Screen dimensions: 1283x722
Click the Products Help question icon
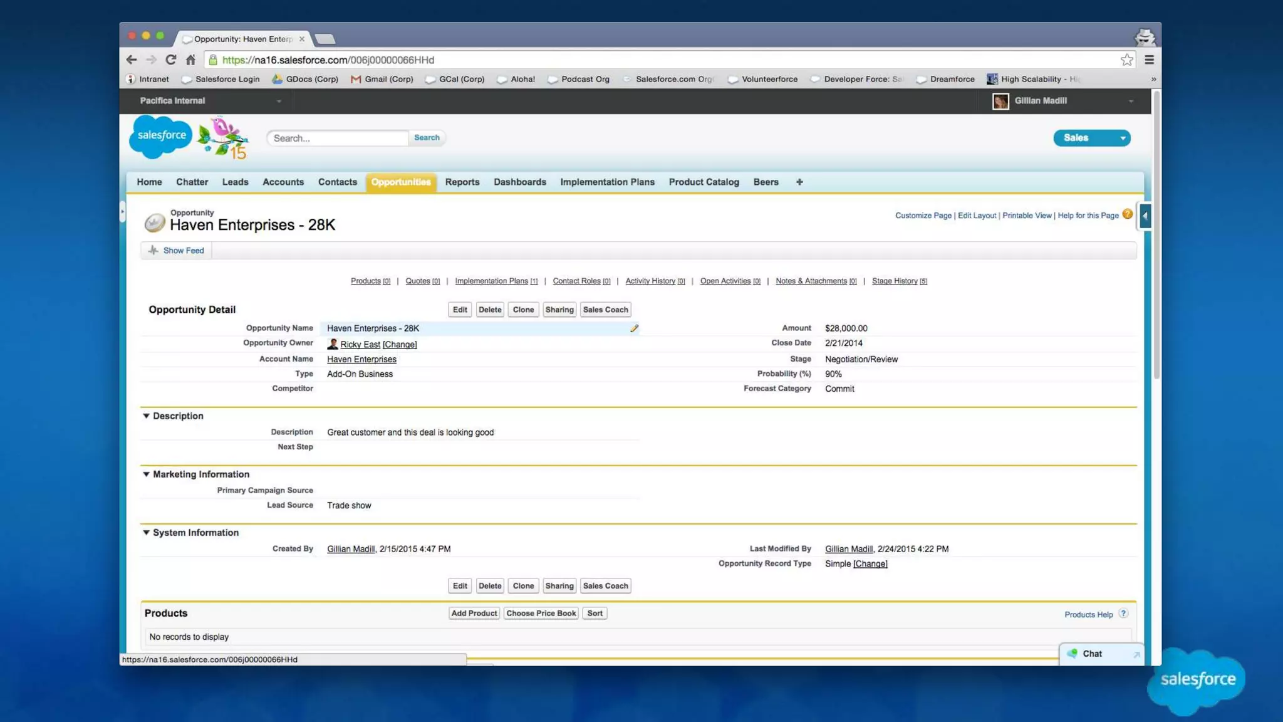1123,614
